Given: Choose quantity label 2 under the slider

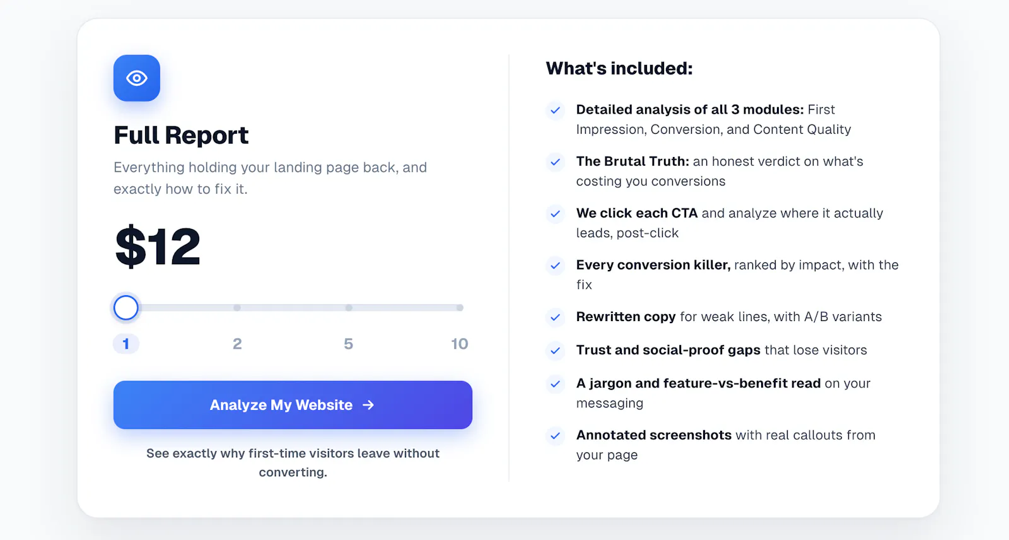Looking at the screenshot, I should [237, 344].
